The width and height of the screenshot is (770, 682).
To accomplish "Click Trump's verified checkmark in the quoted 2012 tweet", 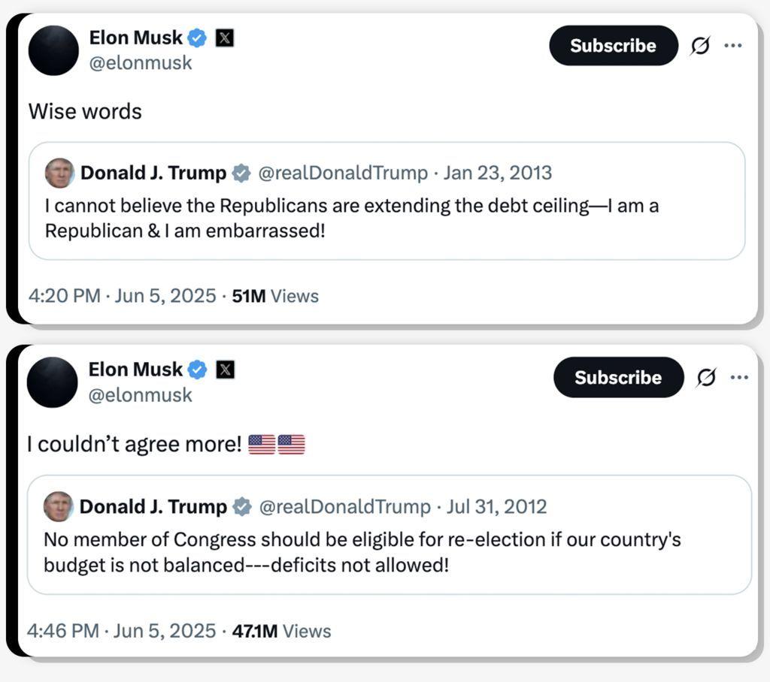I will (x=241, y=506).
